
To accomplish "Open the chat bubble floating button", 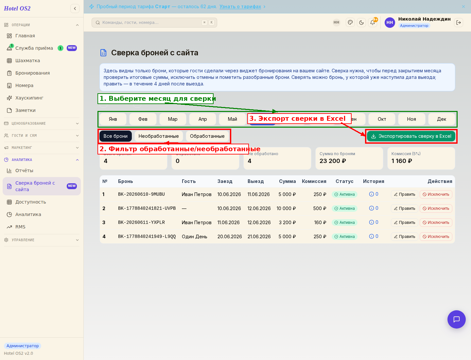I will tap(457, 319).
